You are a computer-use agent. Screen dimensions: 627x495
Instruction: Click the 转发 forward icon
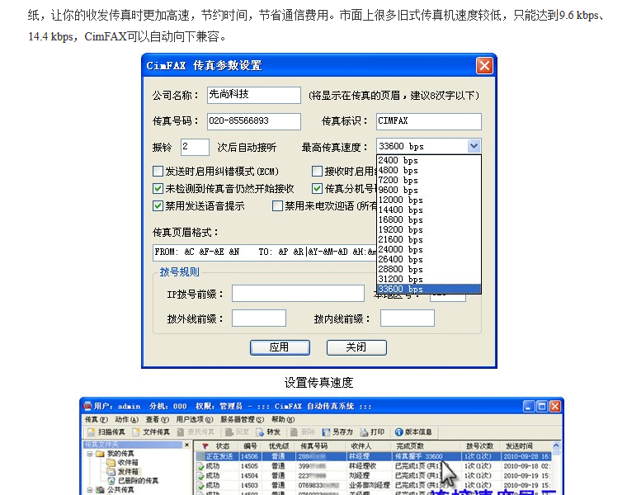tap(261, 431)
